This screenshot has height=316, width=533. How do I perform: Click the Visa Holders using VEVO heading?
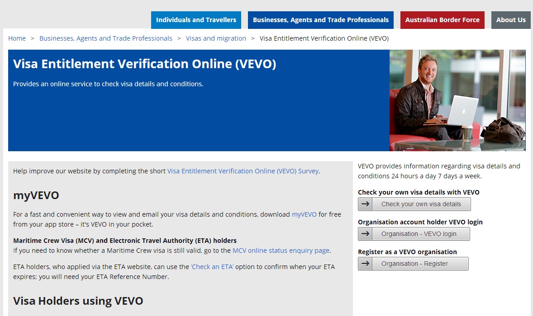tap(78, 301)
